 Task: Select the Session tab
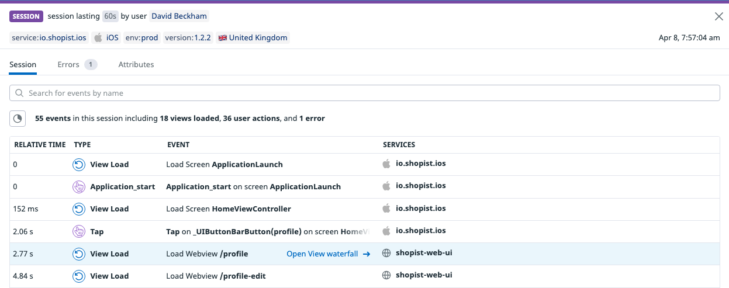click(x=23, y=65)
